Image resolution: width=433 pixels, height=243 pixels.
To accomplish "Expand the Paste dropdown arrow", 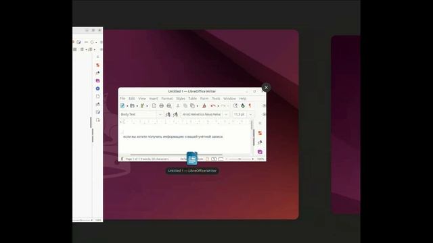I will (x=198, y=106).
